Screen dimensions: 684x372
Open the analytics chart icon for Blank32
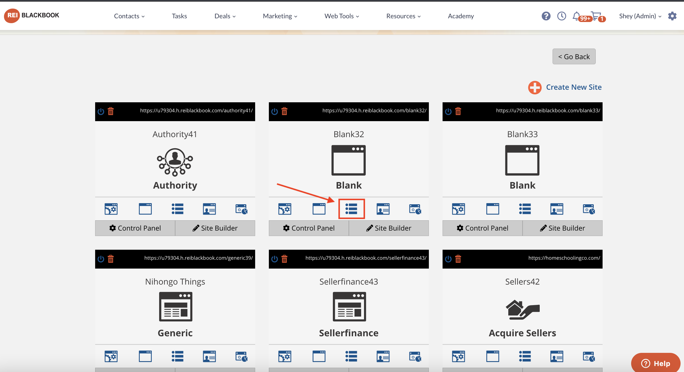click(x=415, y=209)
